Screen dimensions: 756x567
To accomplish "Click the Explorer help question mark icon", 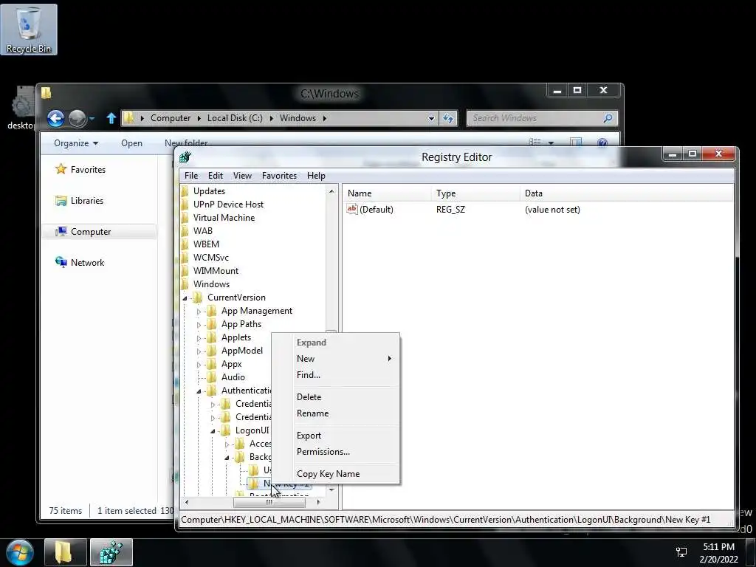I will coord(602,142).
